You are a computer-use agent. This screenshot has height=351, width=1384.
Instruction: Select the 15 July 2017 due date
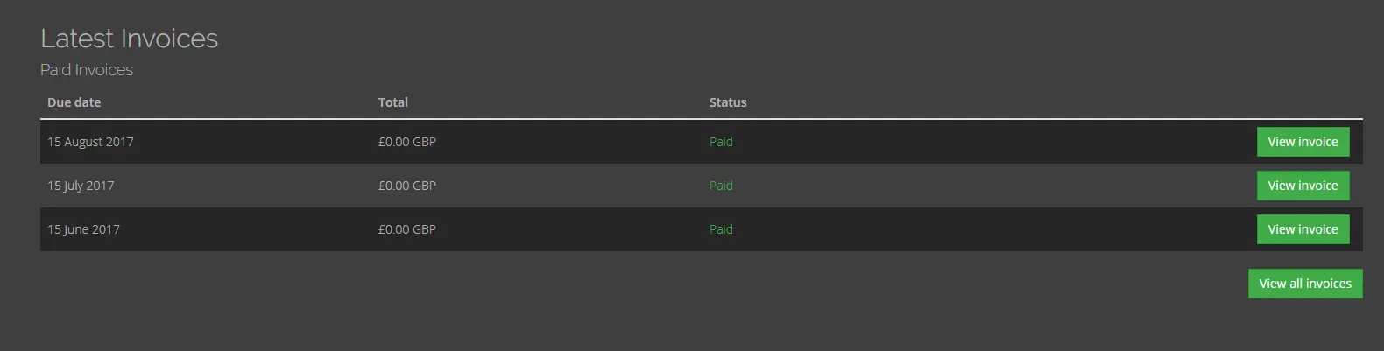pyautogui.click(x=81, y=186)
